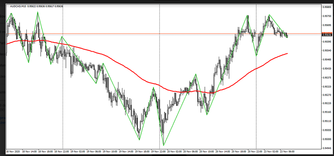Click the AUDCAD.M15 symbol label
This screenshot has width=334, height=156.
click(18, 6)
